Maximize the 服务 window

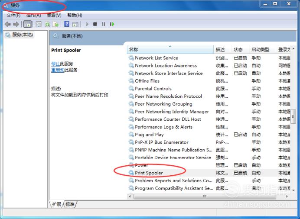[x=275, y=3]
